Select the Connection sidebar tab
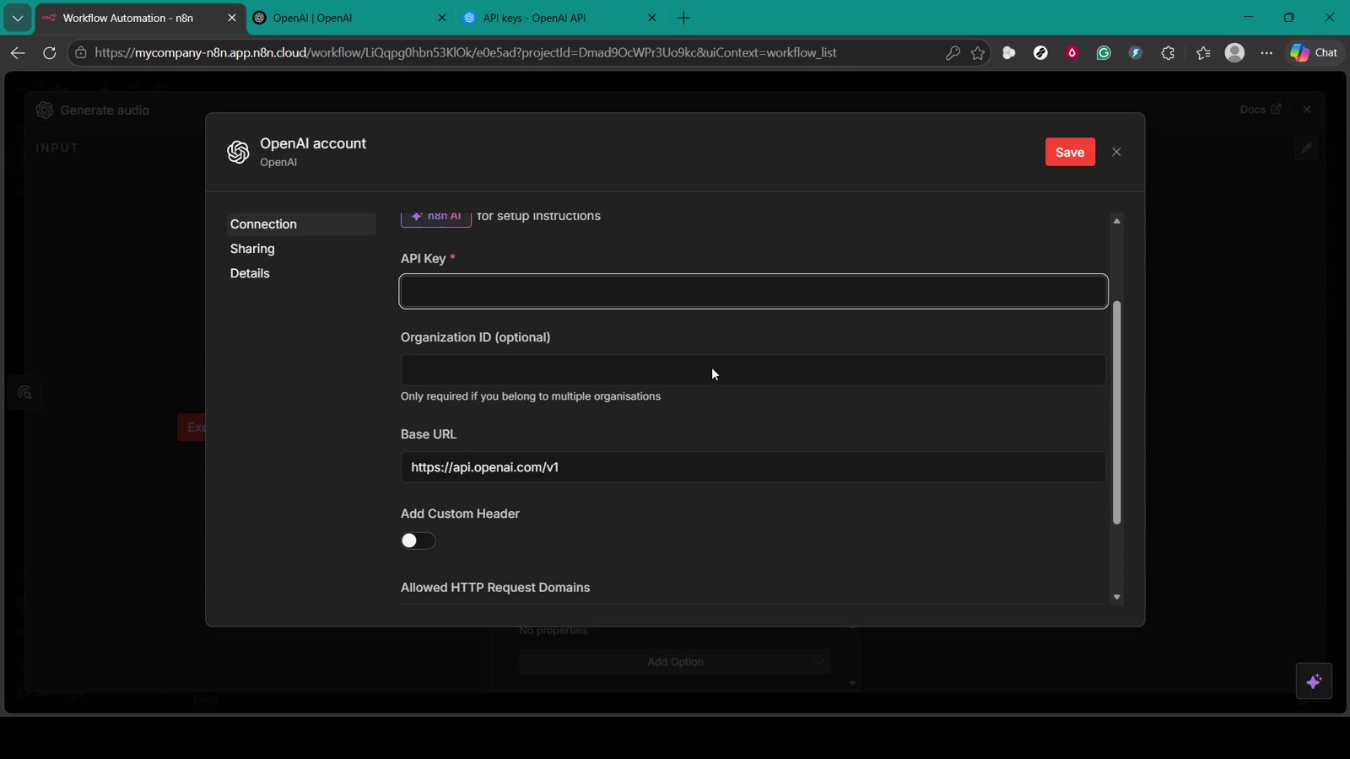 pyautogui.click(x=301, y=224)
